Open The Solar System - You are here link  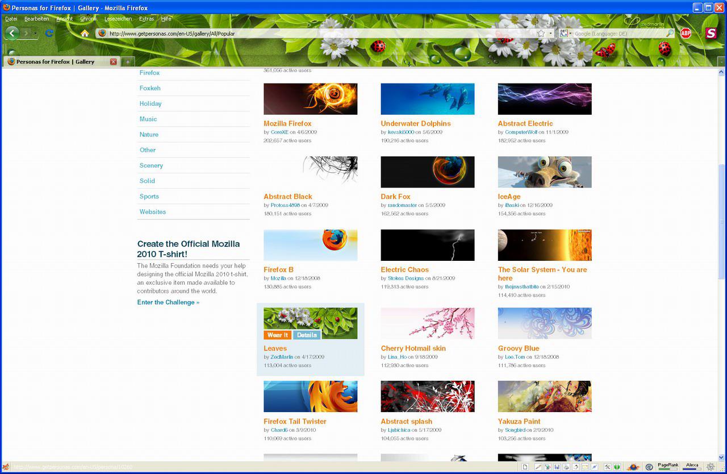(542, 274)
